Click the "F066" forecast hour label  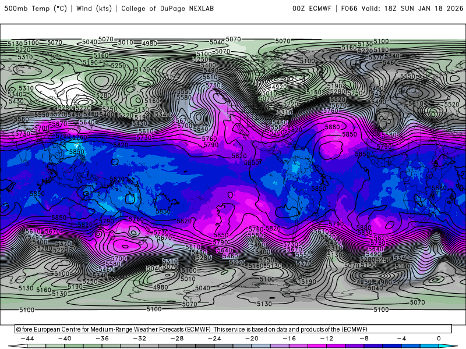coord(349,9)
